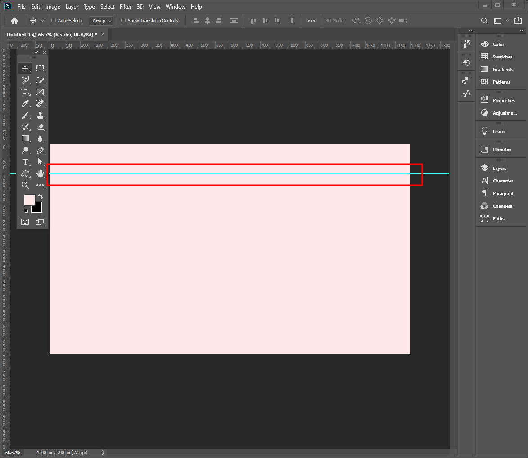Expand the narrow icon panel dock
Screen dimensions: 528x458
471,31
